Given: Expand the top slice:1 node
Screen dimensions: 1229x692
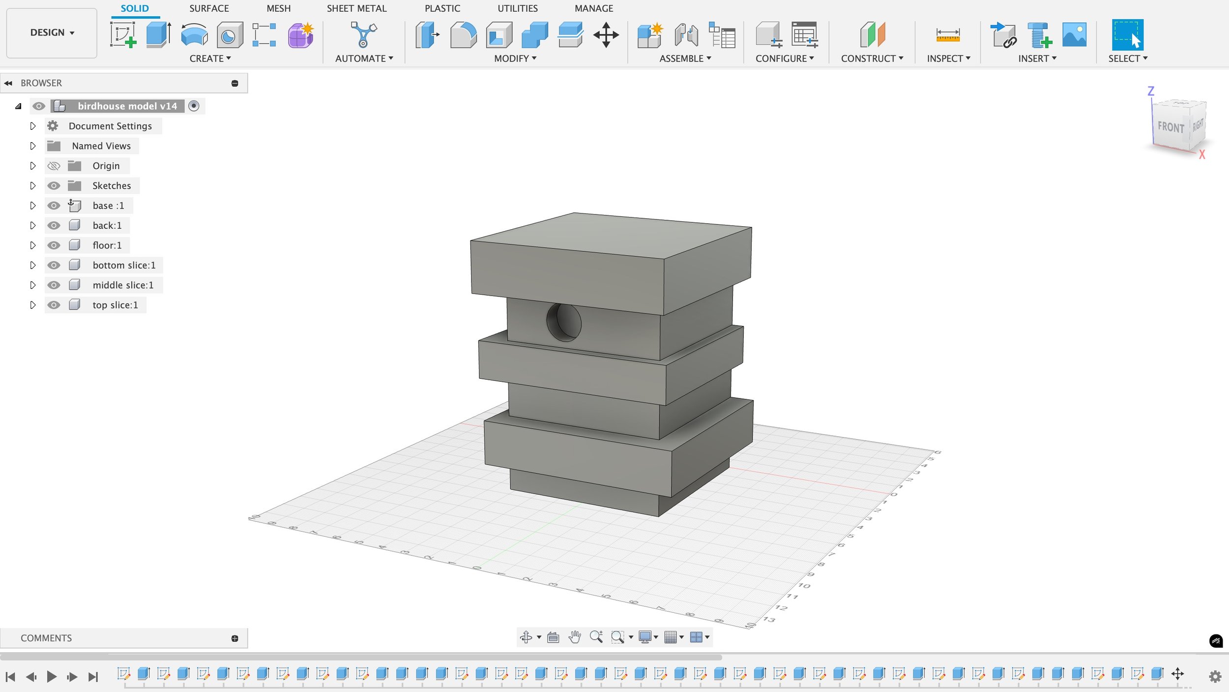Looking at the screenshot, I should pos(33,305).
